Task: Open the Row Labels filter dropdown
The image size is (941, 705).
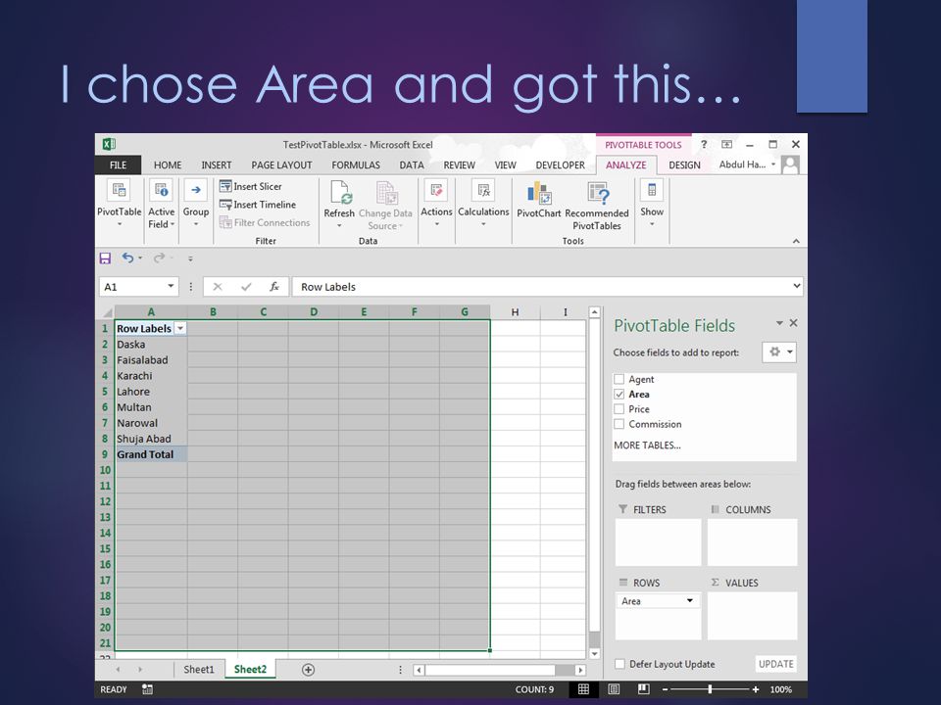Action: 180,329
